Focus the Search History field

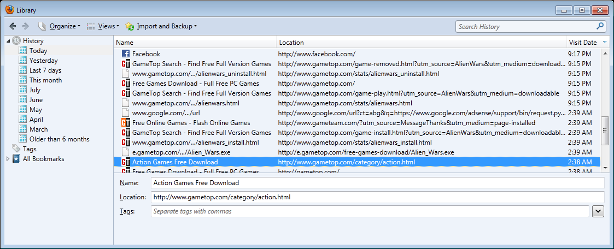pos(525,27)
